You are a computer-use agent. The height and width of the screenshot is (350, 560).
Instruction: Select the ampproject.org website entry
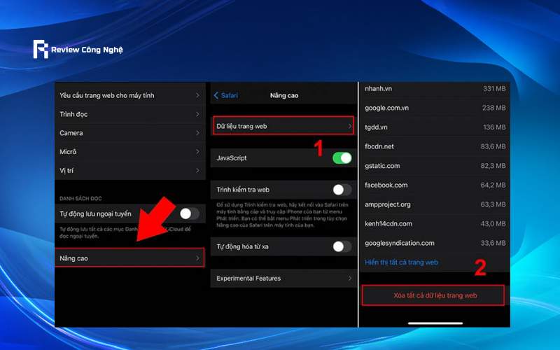(x=435, y=204)
